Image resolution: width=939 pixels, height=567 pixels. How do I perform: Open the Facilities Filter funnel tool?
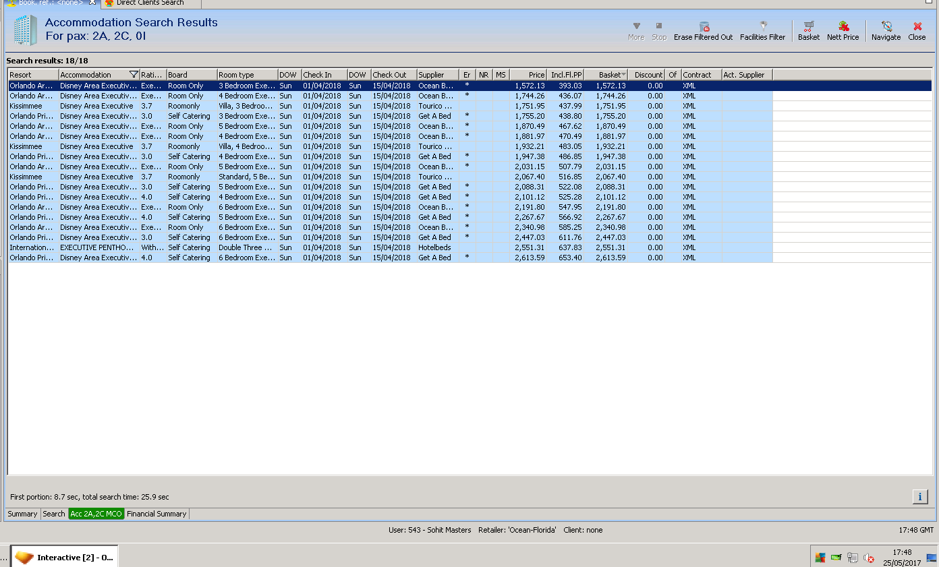pos(762,31)
